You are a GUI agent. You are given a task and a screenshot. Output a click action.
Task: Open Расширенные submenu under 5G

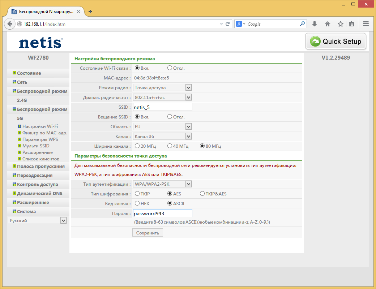(x=37, y=152)
